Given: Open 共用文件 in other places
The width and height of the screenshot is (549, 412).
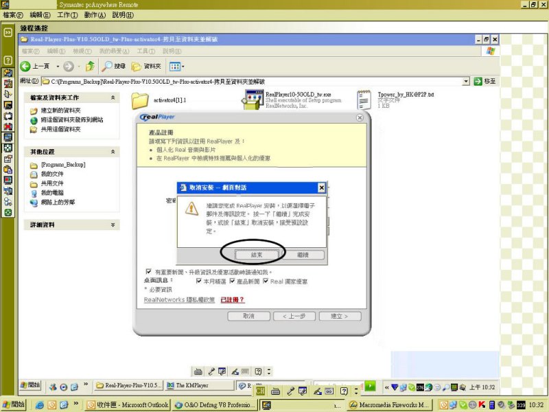Looking at the screenshot, I should (x=52, y=183).
